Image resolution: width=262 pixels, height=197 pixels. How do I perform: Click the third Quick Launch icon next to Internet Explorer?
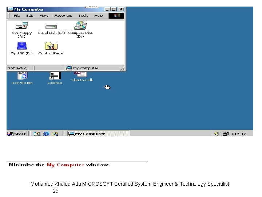(55, 134)
